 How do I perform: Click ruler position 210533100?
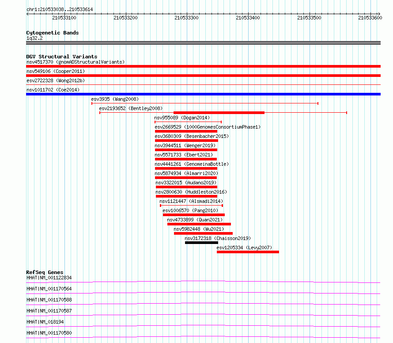(x=64, y=18)
